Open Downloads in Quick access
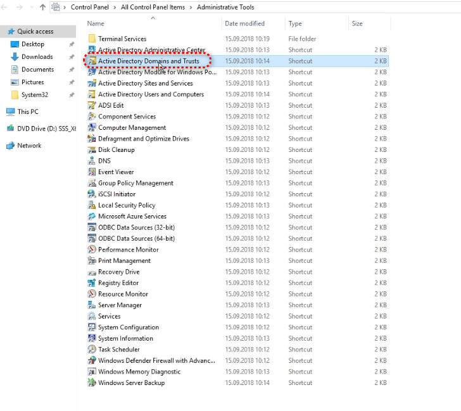Screen dimensions: 461x411 point(37,57)
